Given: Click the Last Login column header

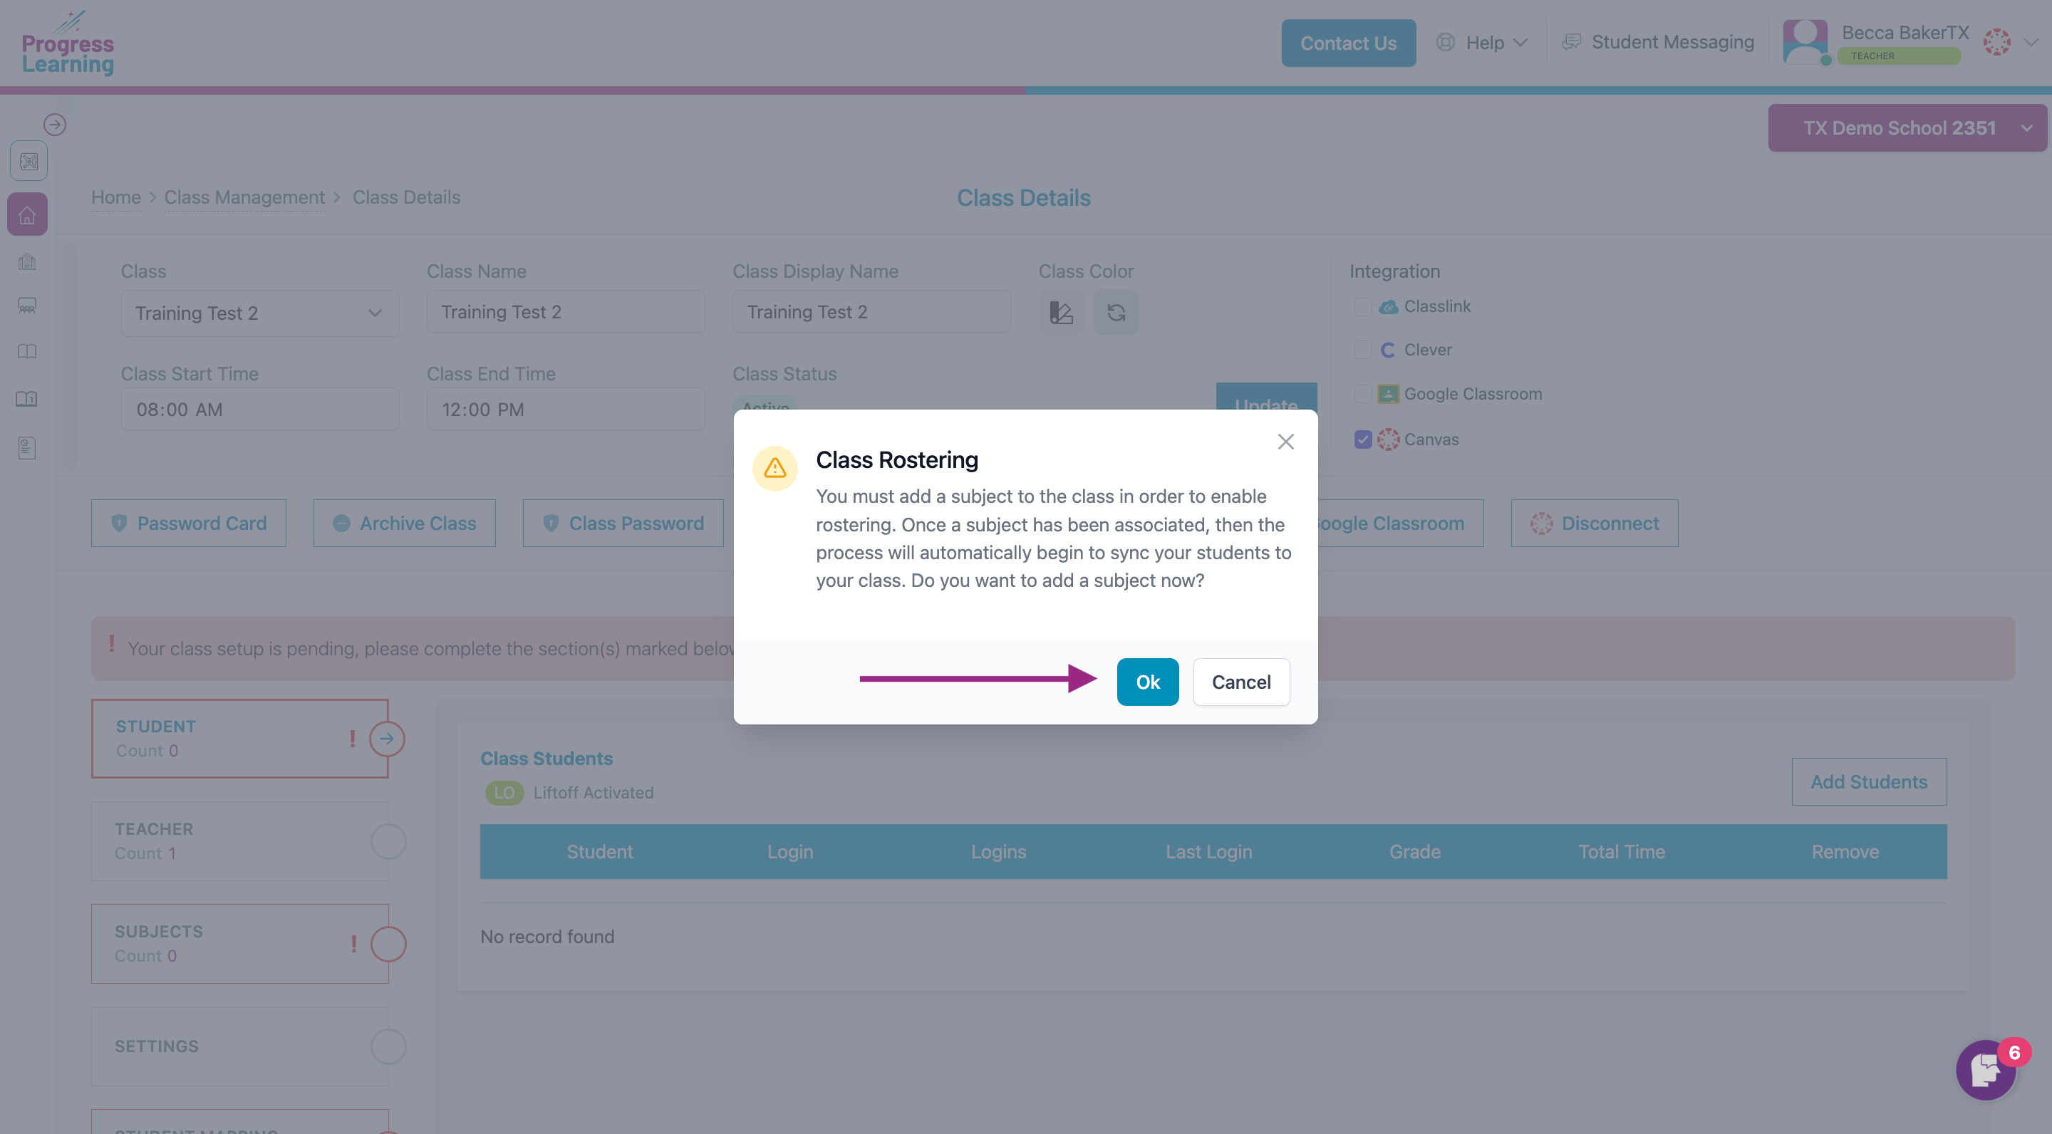Looking at the screenshot, I should (1208, 851).
